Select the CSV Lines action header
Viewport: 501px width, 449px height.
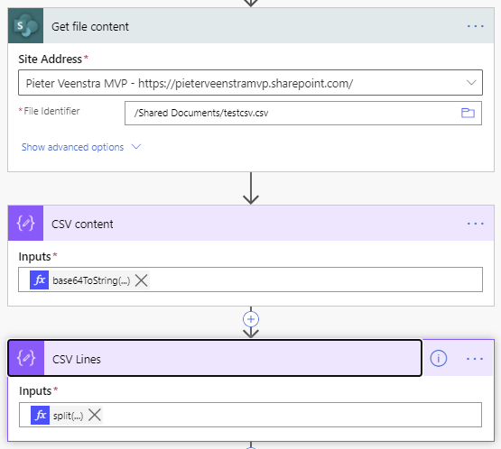tap(215, 358)
